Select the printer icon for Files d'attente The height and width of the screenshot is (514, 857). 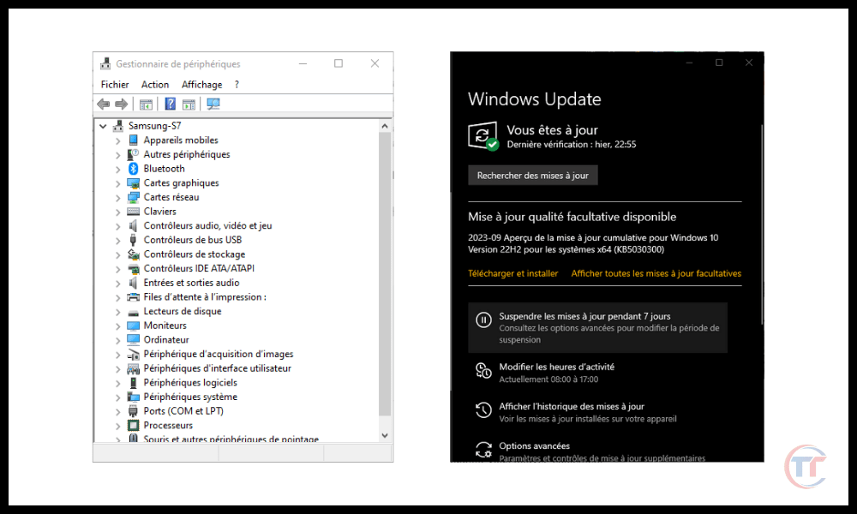coord(134,297)
